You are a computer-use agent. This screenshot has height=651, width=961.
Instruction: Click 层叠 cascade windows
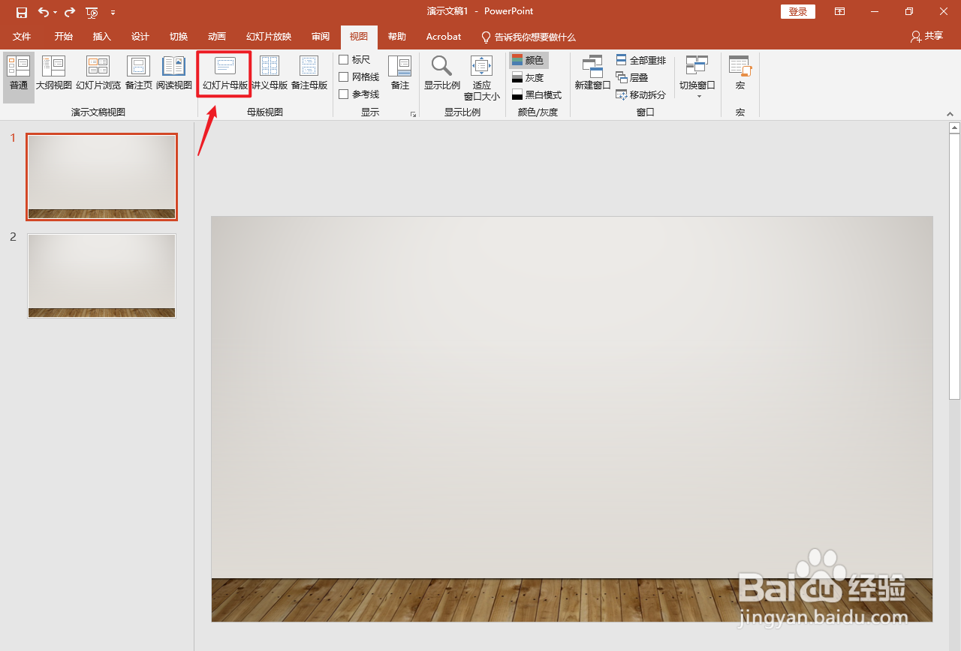point(632,77)
